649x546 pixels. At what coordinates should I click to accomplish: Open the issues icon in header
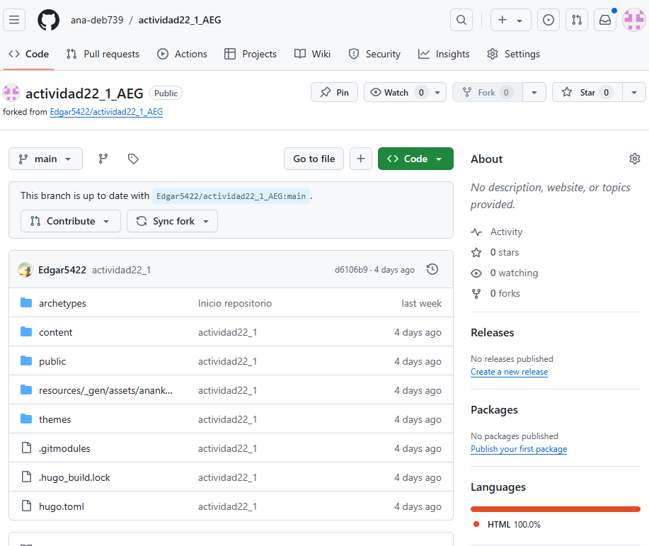click(549, 20)
